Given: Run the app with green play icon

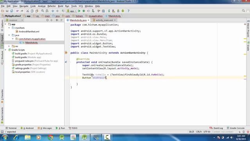Looking at the screenshot, I should click(79, 11).
